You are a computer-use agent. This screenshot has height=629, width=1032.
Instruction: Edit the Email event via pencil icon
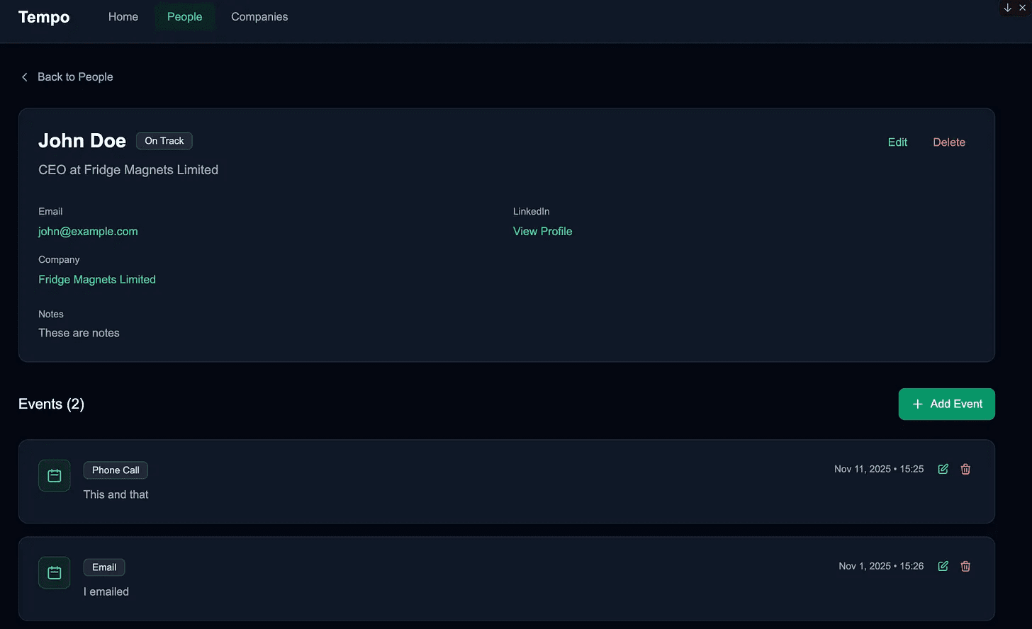(942, 566)
